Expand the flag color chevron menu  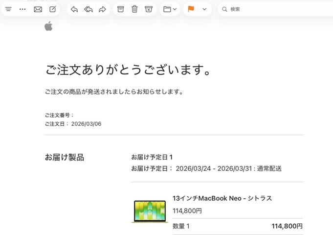pos(204,9)
